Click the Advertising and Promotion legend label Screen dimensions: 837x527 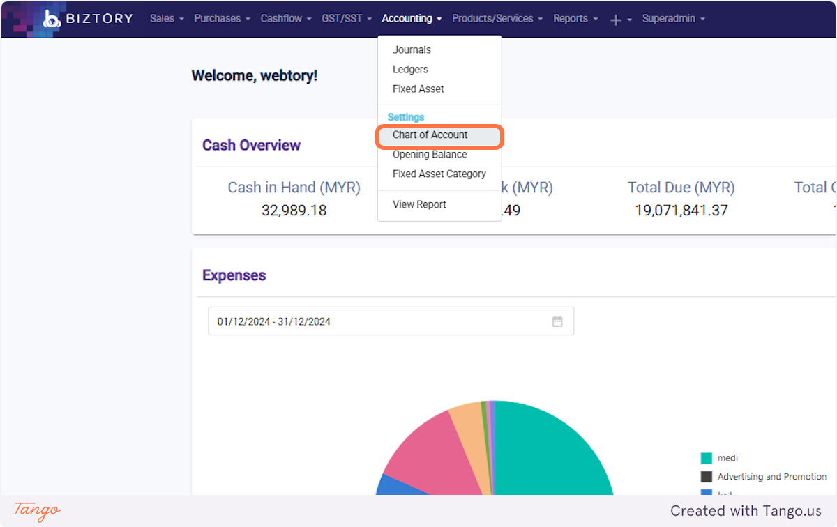coord(772,477)
